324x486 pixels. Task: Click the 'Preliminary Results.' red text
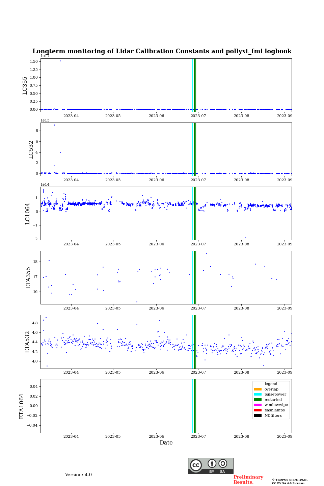pyautogui.click(x=248, y=480)
